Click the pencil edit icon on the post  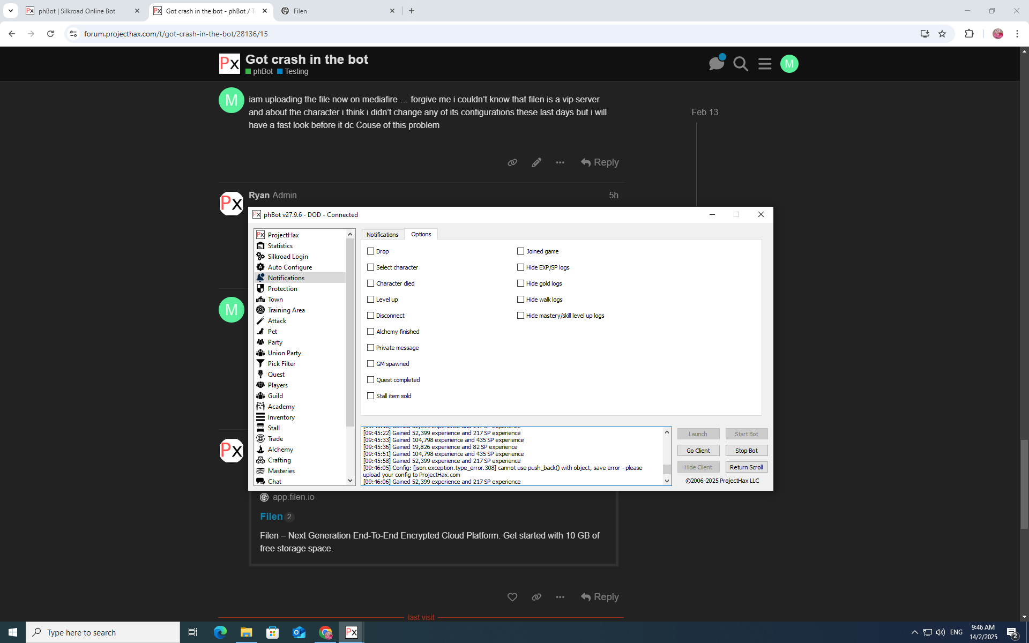(536, 162)
